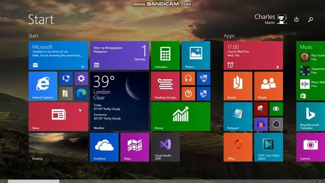This screenshot has width=325, height=183.
Task: Launch Internet Explorer tile
Action: pos(43,86)
